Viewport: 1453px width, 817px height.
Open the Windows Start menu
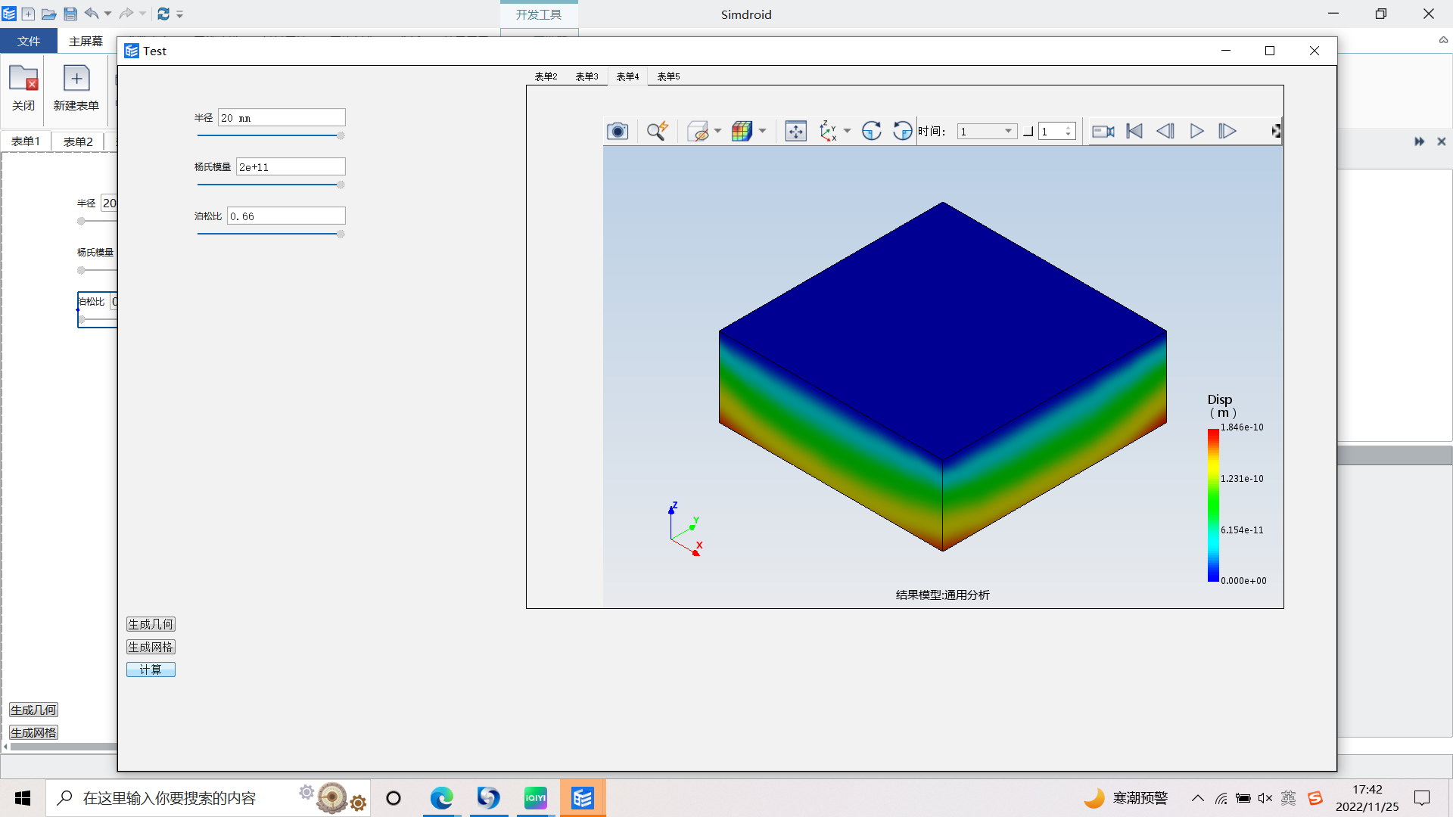tap(23, 798)
